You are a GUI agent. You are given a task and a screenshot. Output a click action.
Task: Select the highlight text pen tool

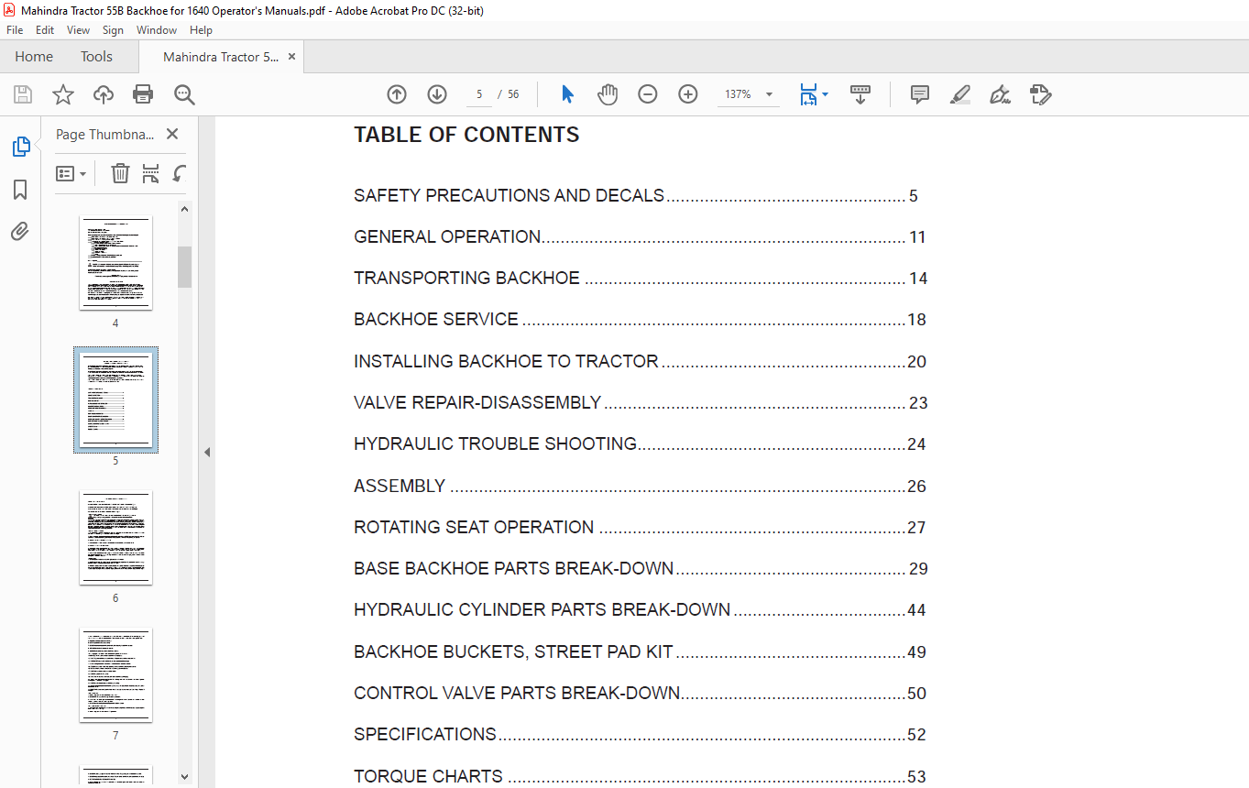[x=960, y=94]
